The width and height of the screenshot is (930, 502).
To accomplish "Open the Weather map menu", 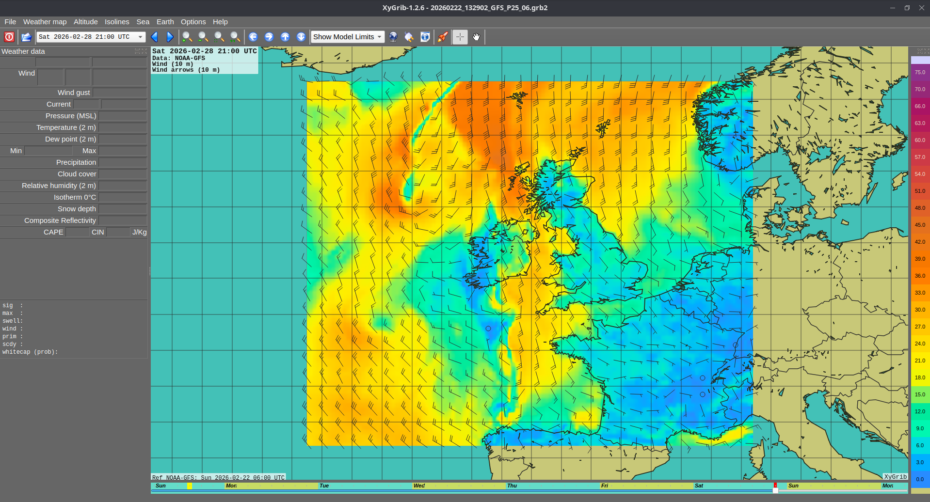I will click(x=45, y=22).
